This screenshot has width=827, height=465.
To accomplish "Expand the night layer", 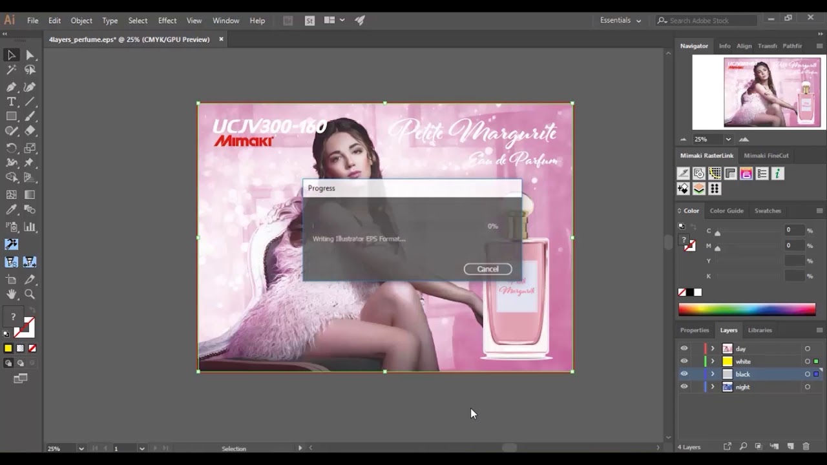I will click(713, 387).
